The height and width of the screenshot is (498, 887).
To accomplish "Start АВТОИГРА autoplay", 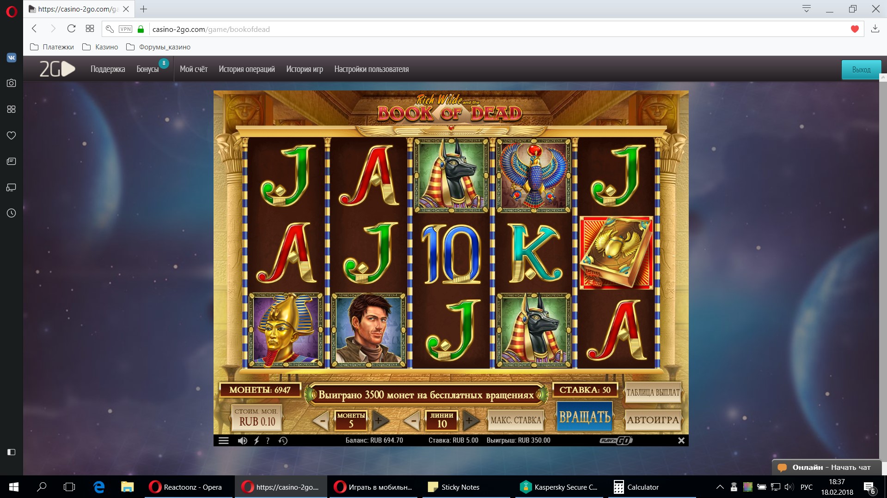I will [653, 420].
